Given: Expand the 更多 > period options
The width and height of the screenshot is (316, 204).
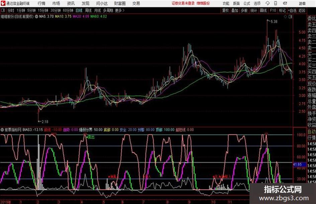Looking at the screenshot, I should (120, 10).
